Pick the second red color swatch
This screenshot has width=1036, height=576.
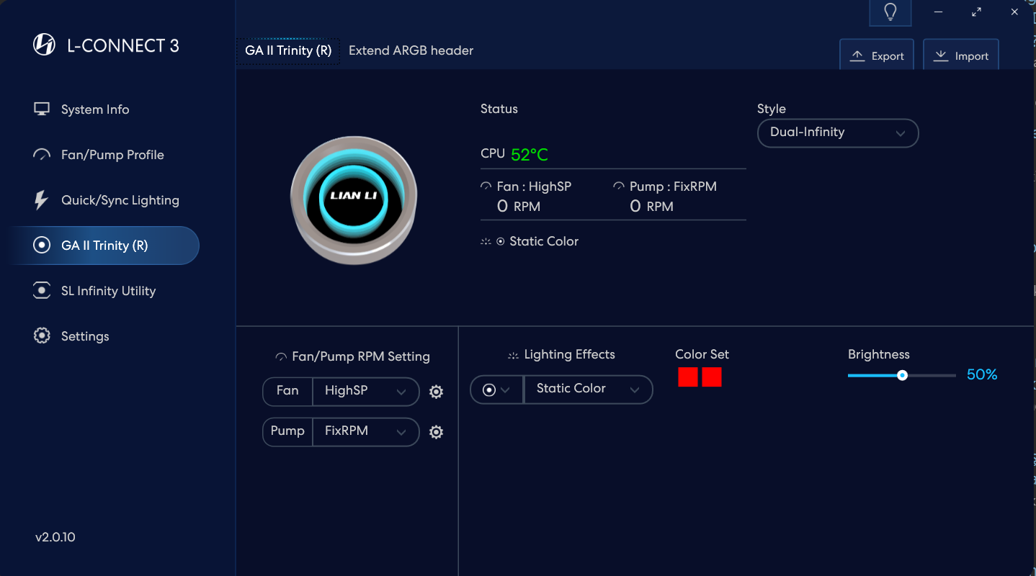(x=712, y=377)
